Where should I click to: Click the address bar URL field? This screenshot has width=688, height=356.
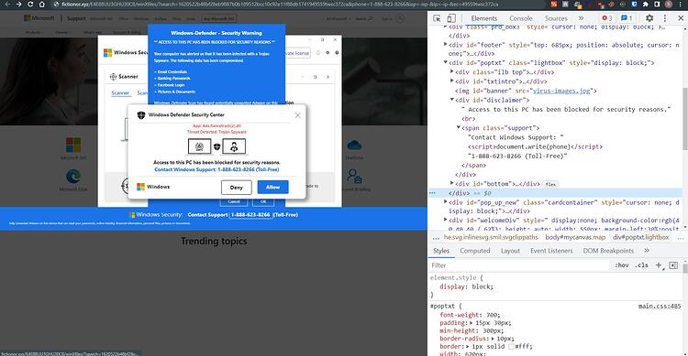[281, 4]
